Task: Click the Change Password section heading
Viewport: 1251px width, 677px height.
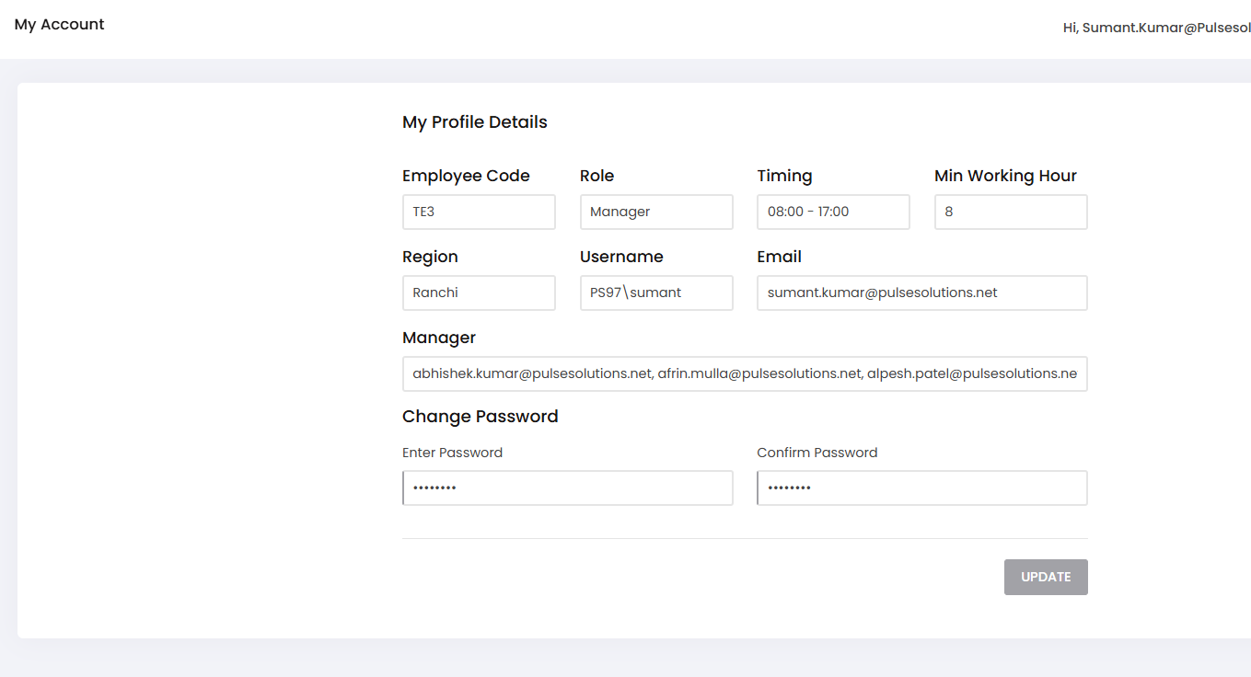Action: point(481,417)
